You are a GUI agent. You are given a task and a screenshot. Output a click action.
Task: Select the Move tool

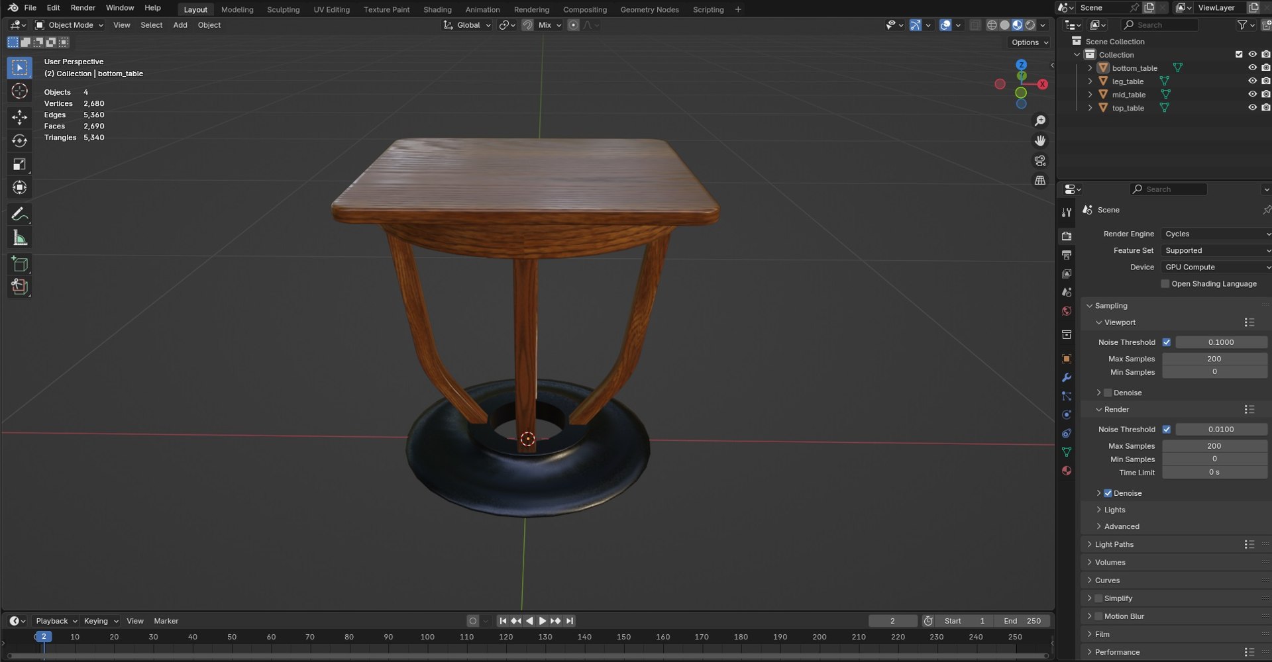click(x=19, y=117)
